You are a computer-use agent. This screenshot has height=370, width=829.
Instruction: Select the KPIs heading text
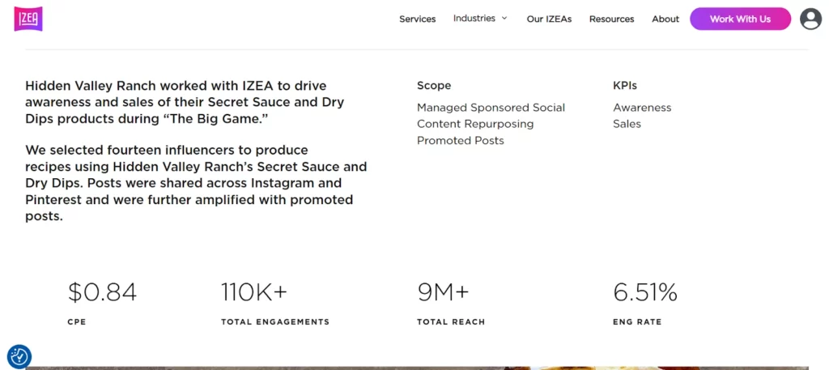[625, 86]
